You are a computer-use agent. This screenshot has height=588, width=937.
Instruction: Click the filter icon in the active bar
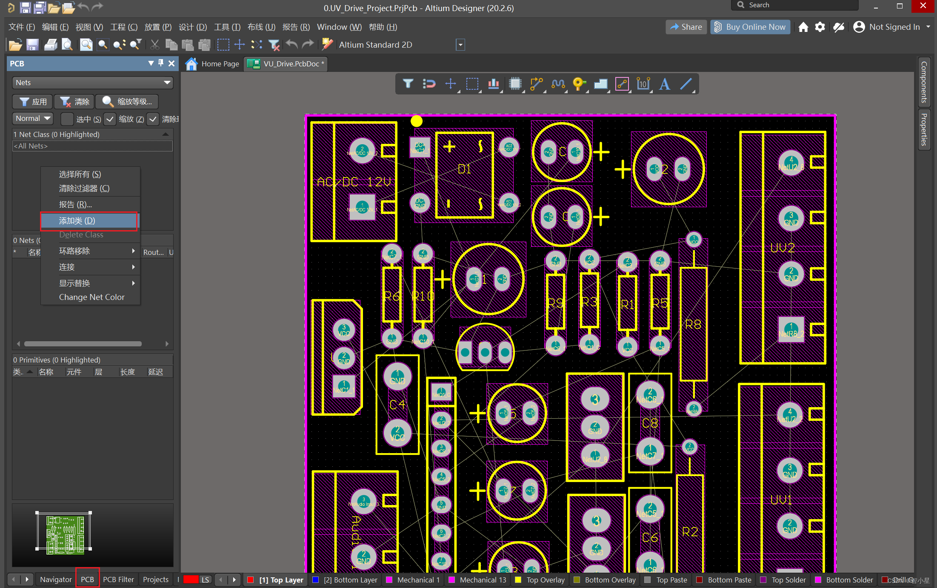pyautogui.click(x=408, y=84)
